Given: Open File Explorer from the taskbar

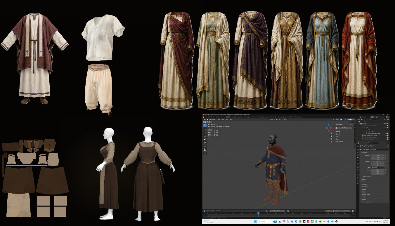Looking at the screenshot, I should click(288, 221).
